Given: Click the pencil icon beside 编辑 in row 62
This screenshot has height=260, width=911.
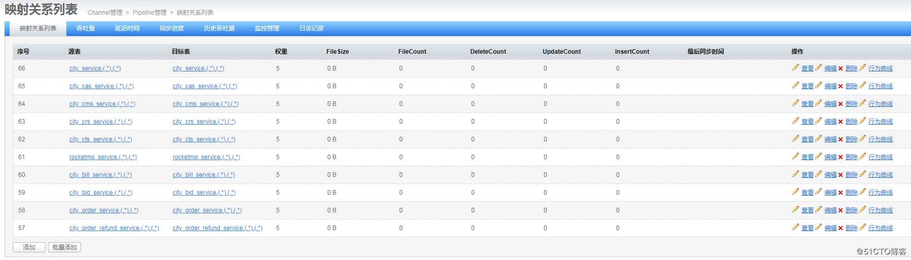Looking at the screenshot, I should (x=818, y=138).
